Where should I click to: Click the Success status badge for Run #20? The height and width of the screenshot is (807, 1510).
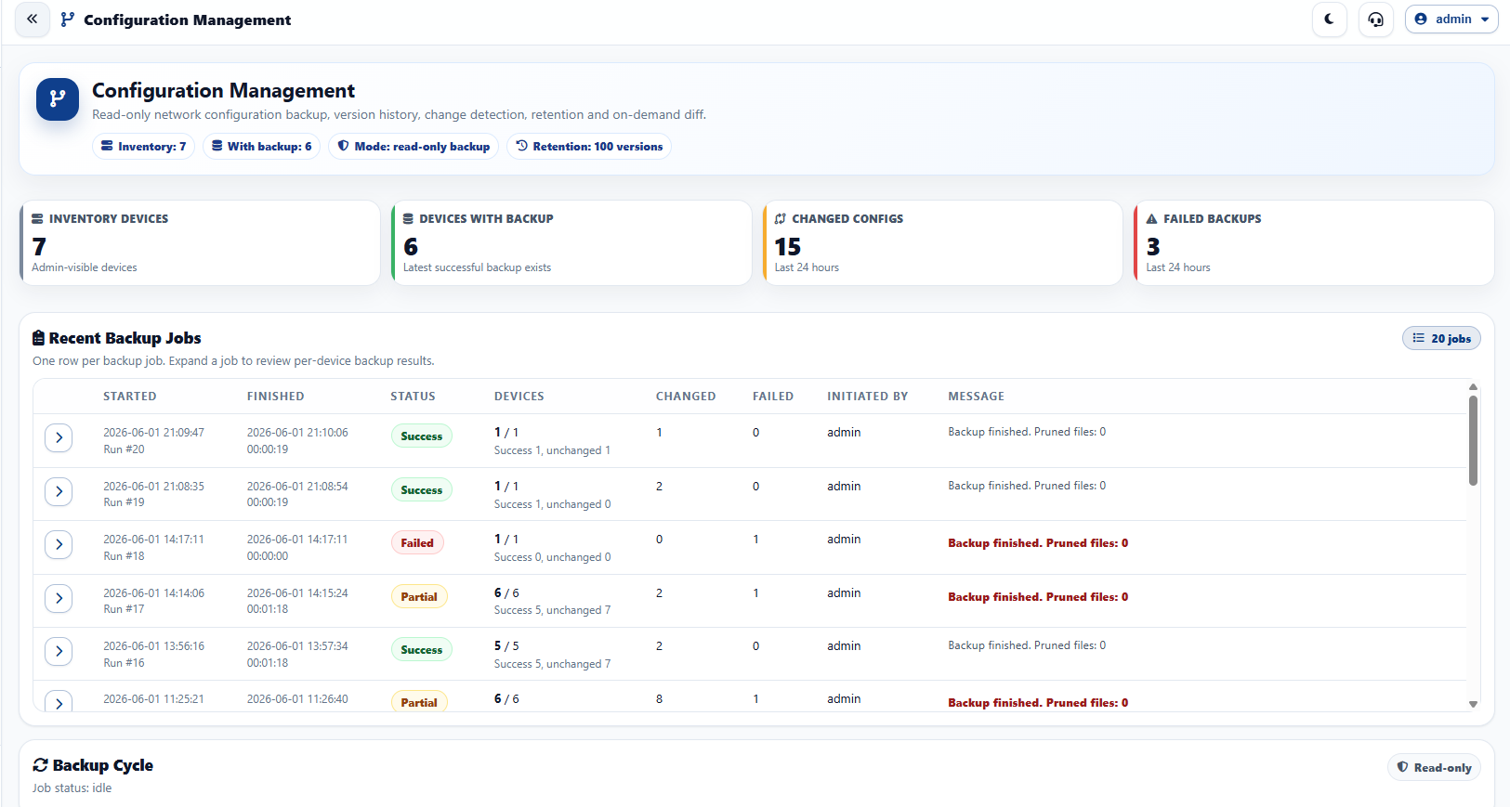pos(422,436)
